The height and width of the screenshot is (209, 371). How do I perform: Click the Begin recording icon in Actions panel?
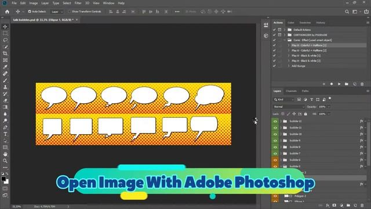click(x=332, y=84)
